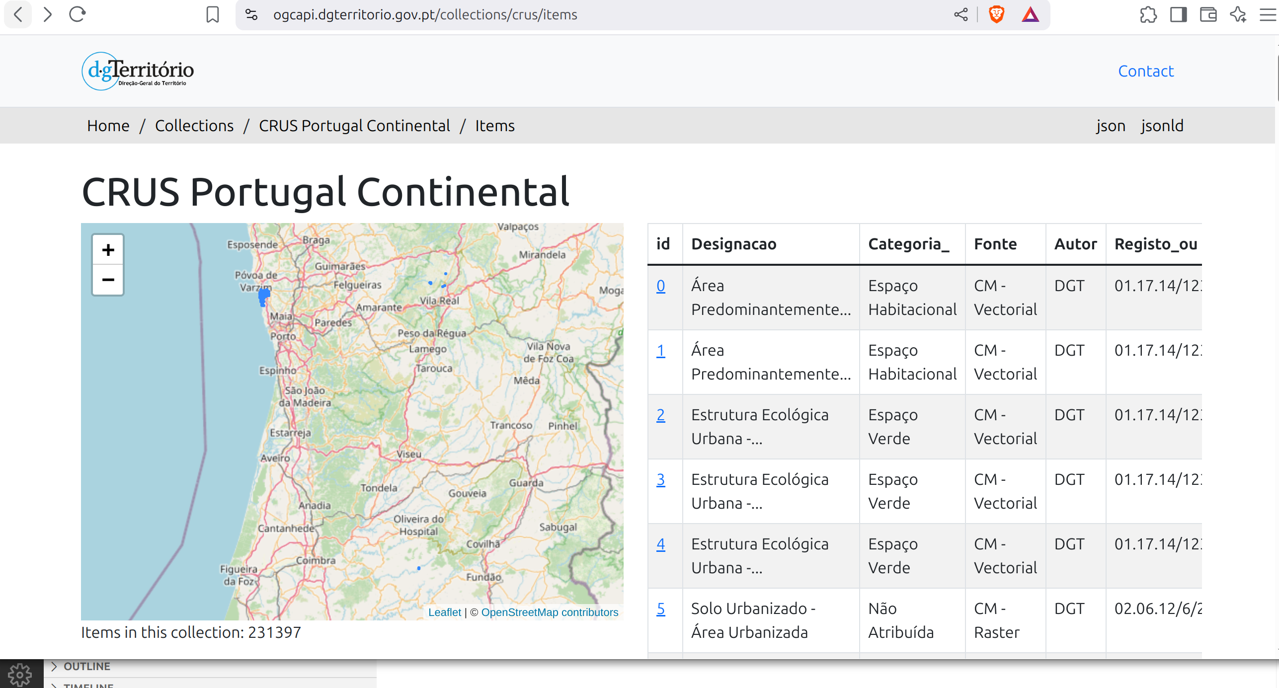Open site settings icon in address bar
Image resolution: width=1279 pixels, height=688 pixels.
251,14
